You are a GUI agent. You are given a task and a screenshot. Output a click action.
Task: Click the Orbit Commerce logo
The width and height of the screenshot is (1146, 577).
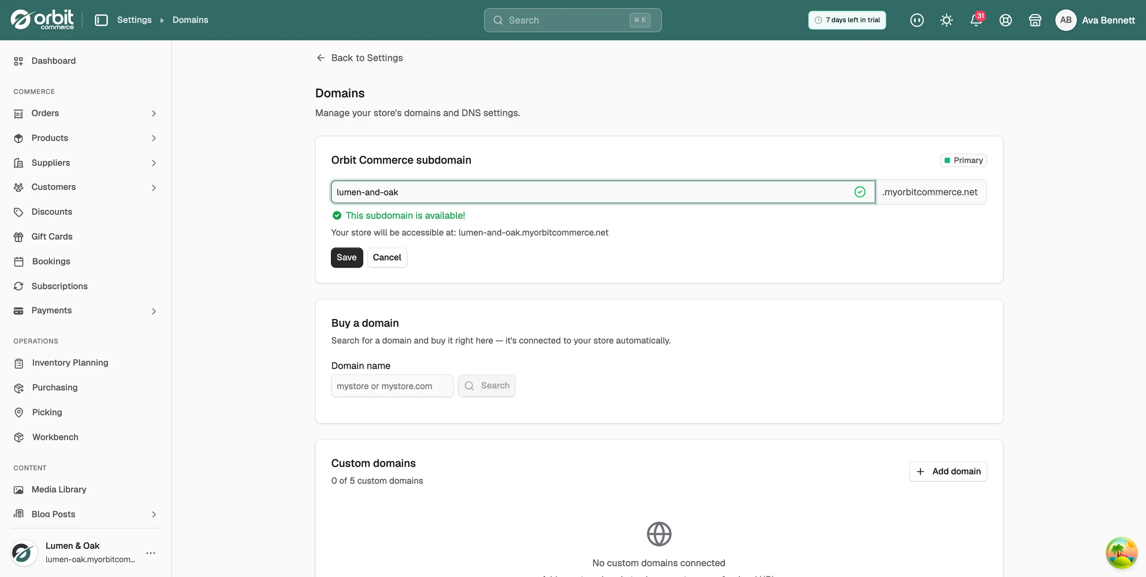coord(42,20)
